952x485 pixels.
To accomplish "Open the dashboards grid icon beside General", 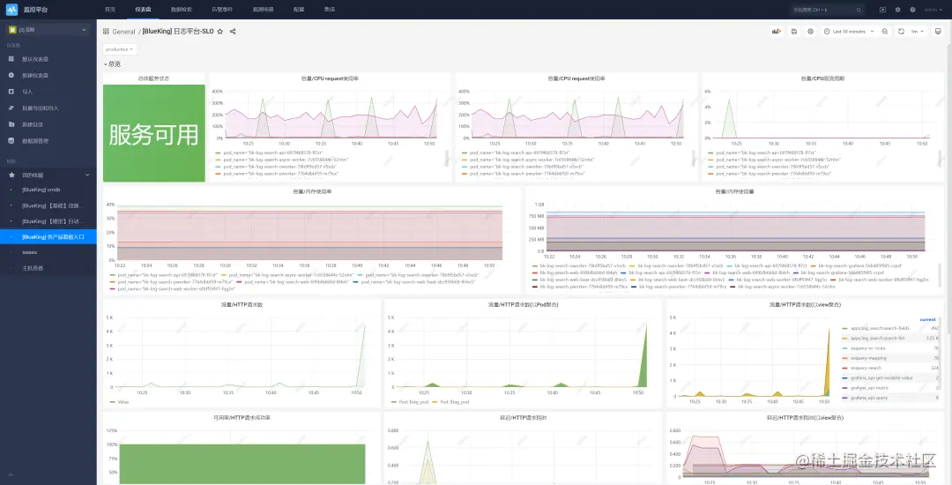I will click(107, 32).
